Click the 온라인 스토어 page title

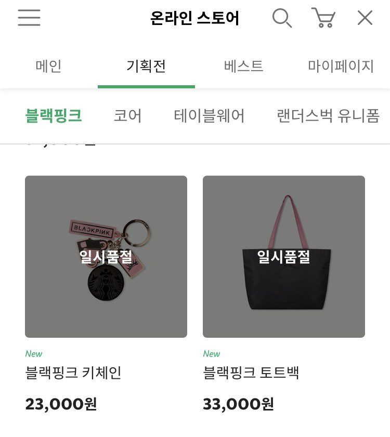pyautogui.click(x=194, y=18)
